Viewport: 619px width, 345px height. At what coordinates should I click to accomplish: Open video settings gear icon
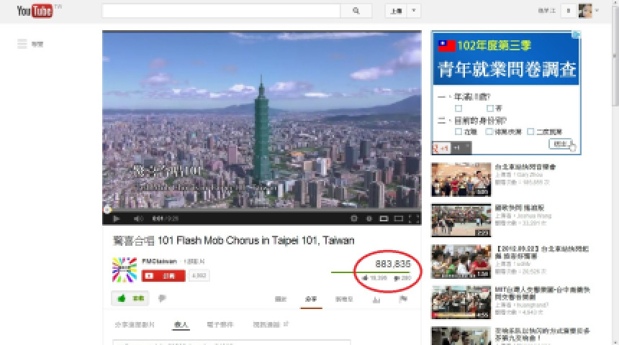point(354,218)
